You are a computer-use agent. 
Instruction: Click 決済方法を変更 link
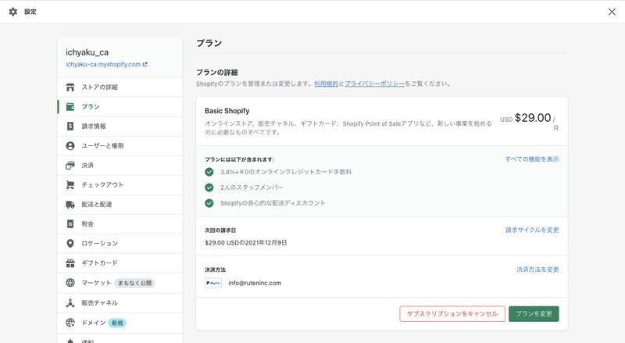point(537,270)
